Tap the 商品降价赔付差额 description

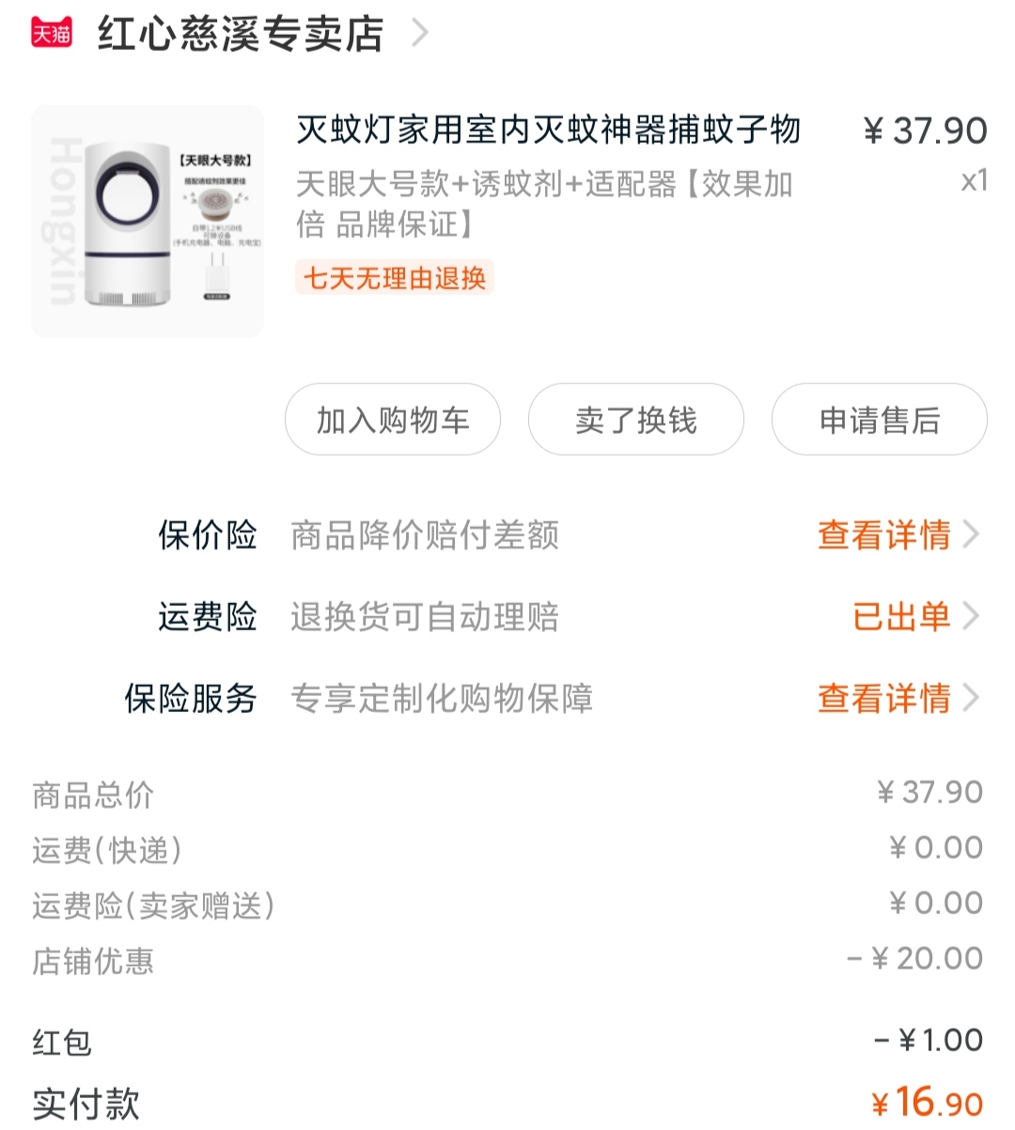point(425,535)
